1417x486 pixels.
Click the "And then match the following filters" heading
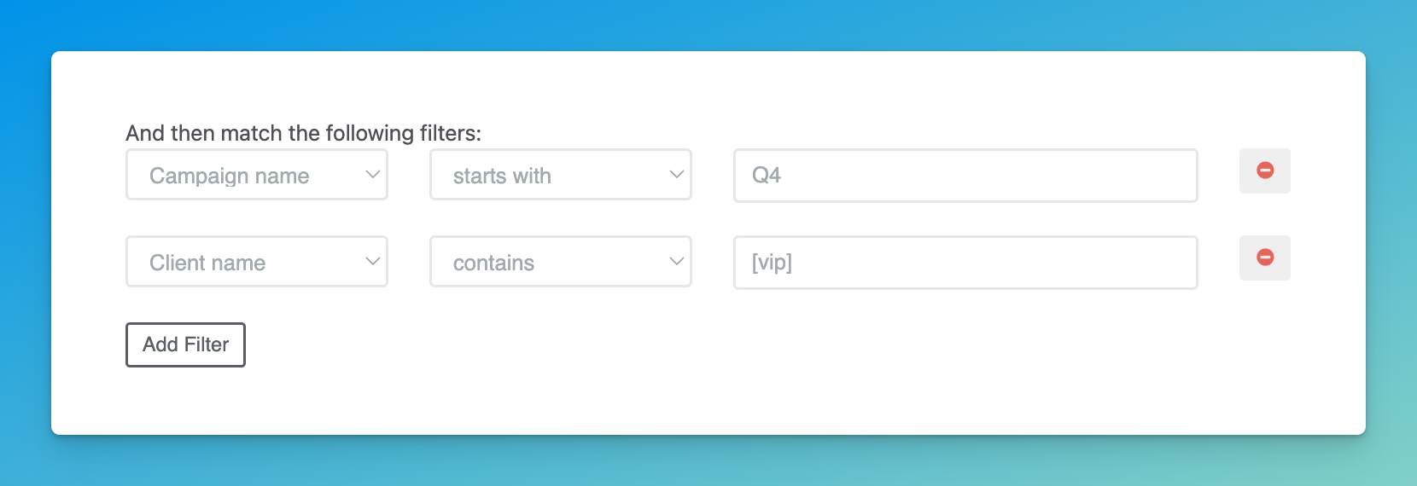(303, 133)
